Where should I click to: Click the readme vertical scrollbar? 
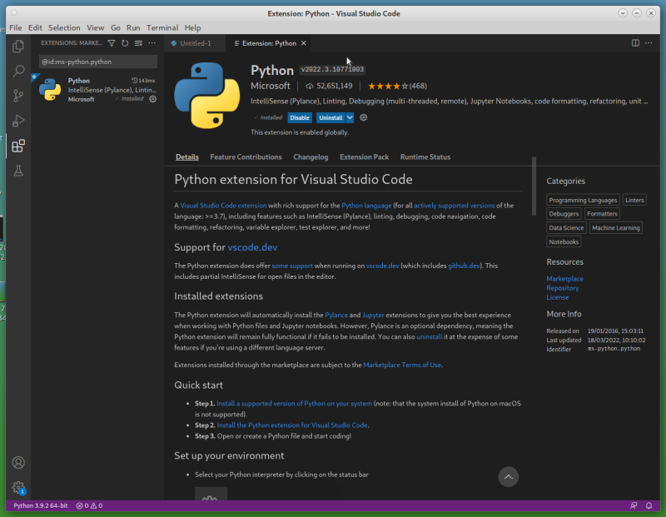[534, 186]
